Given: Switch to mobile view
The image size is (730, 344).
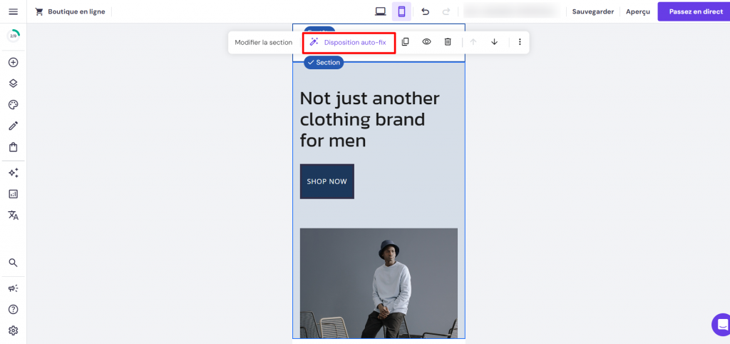Looking at the screenshot, I should click(x=401, y=11).
